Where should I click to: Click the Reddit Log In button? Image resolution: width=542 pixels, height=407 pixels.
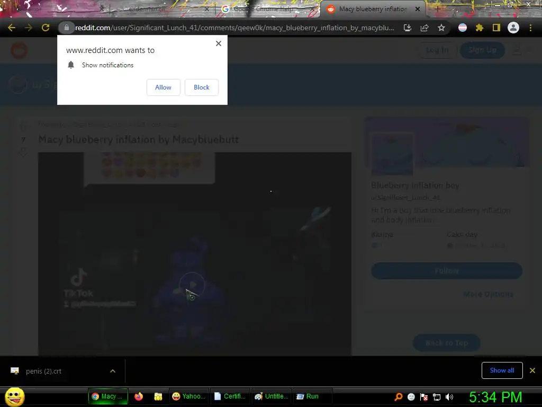pos(437,50)
